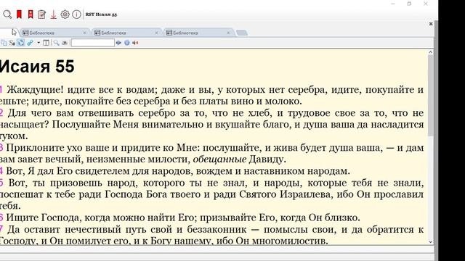Image resolution: width=465 pixels, height=261 pixels.
Task: Click verse number 6
Action: 1,217
